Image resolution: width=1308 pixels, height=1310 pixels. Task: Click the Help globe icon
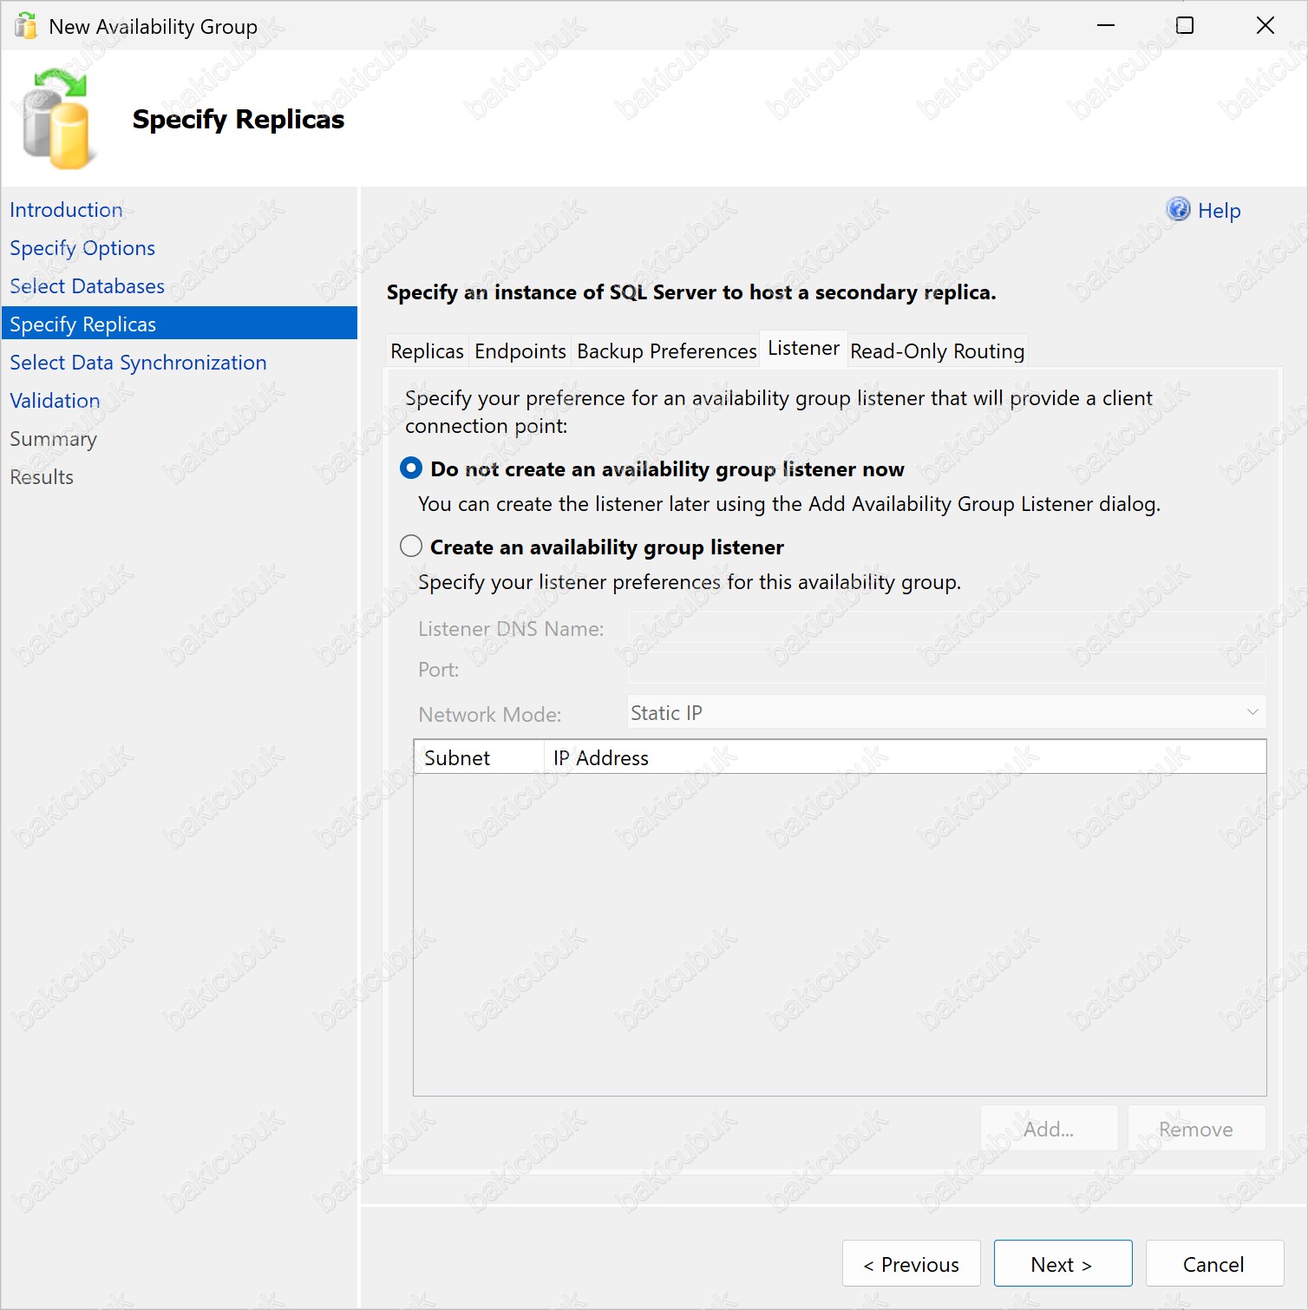click(1178, 210)
